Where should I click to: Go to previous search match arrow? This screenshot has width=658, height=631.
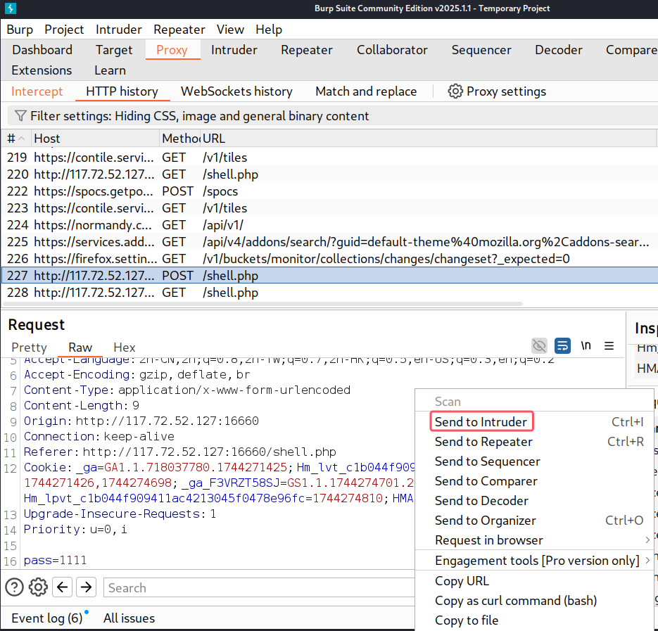coord(63,587)
